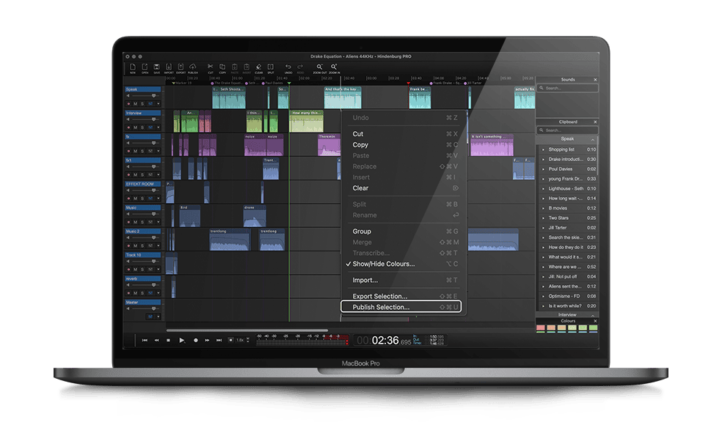Open the Speak track dropdown arrow

tap(158, 104)
